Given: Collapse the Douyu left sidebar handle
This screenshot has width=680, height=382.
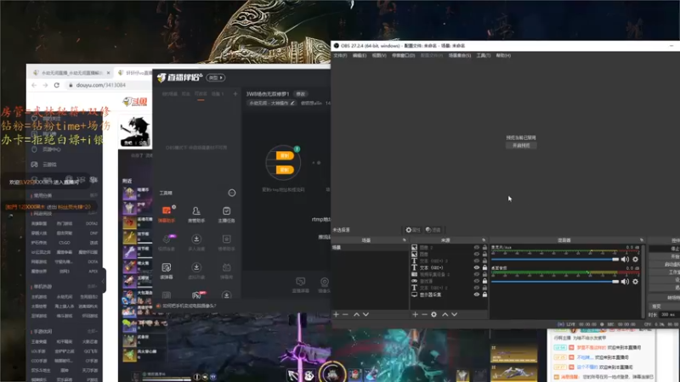Looking at the screenshot, I should (104, 281).
